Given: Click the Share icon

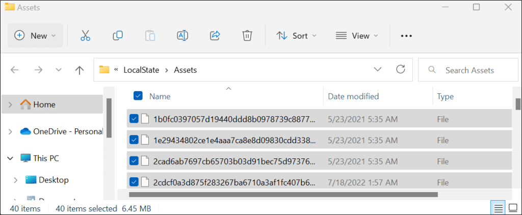Looking at the screenshot, I should tap(215, 36).
